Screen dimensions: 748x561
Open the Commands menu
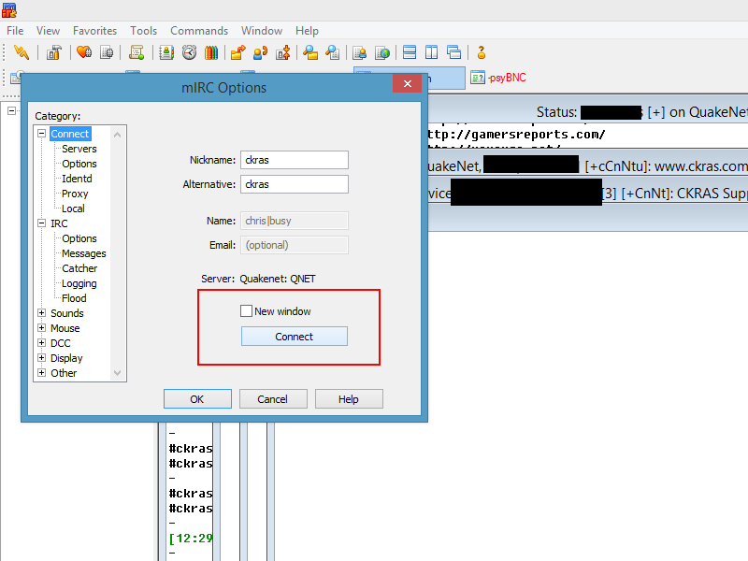coord(199,31)
